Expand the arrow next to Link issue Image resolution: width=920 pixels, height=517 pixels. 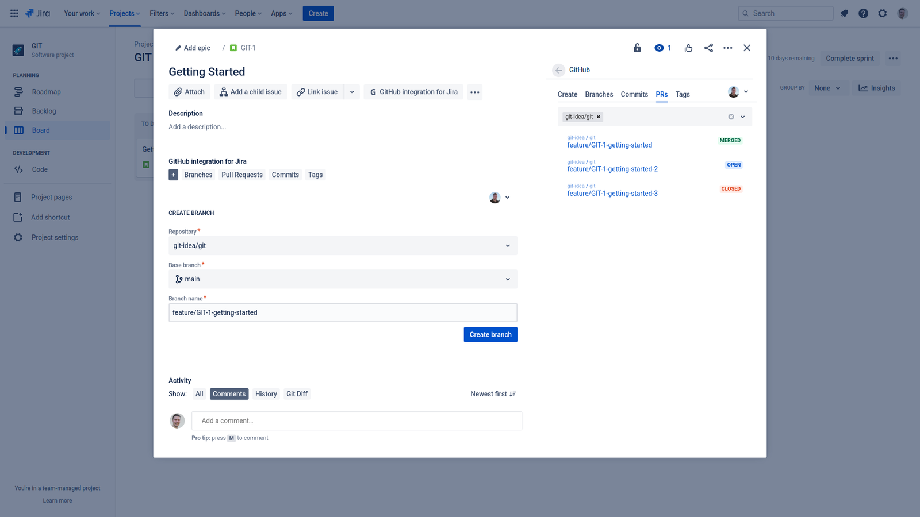352,92
